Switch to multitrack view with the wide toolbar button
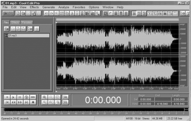191x121 pixels. [x=8, y=13]
